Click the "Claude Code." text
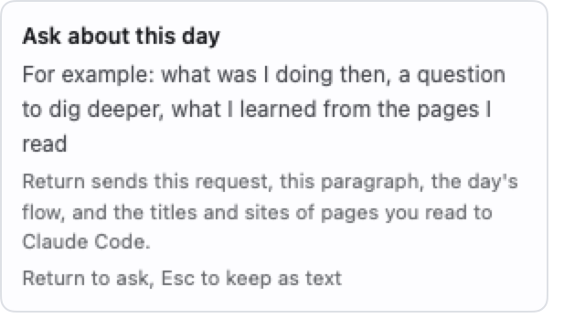This screenshot has height=329, width=585. [87, 241]
